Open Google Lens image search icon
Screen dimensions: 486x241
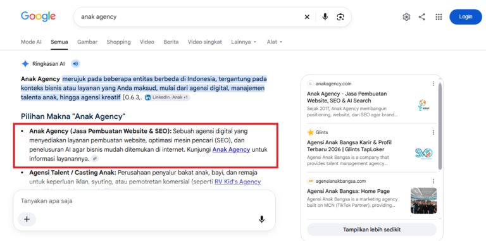coord(340,16)
